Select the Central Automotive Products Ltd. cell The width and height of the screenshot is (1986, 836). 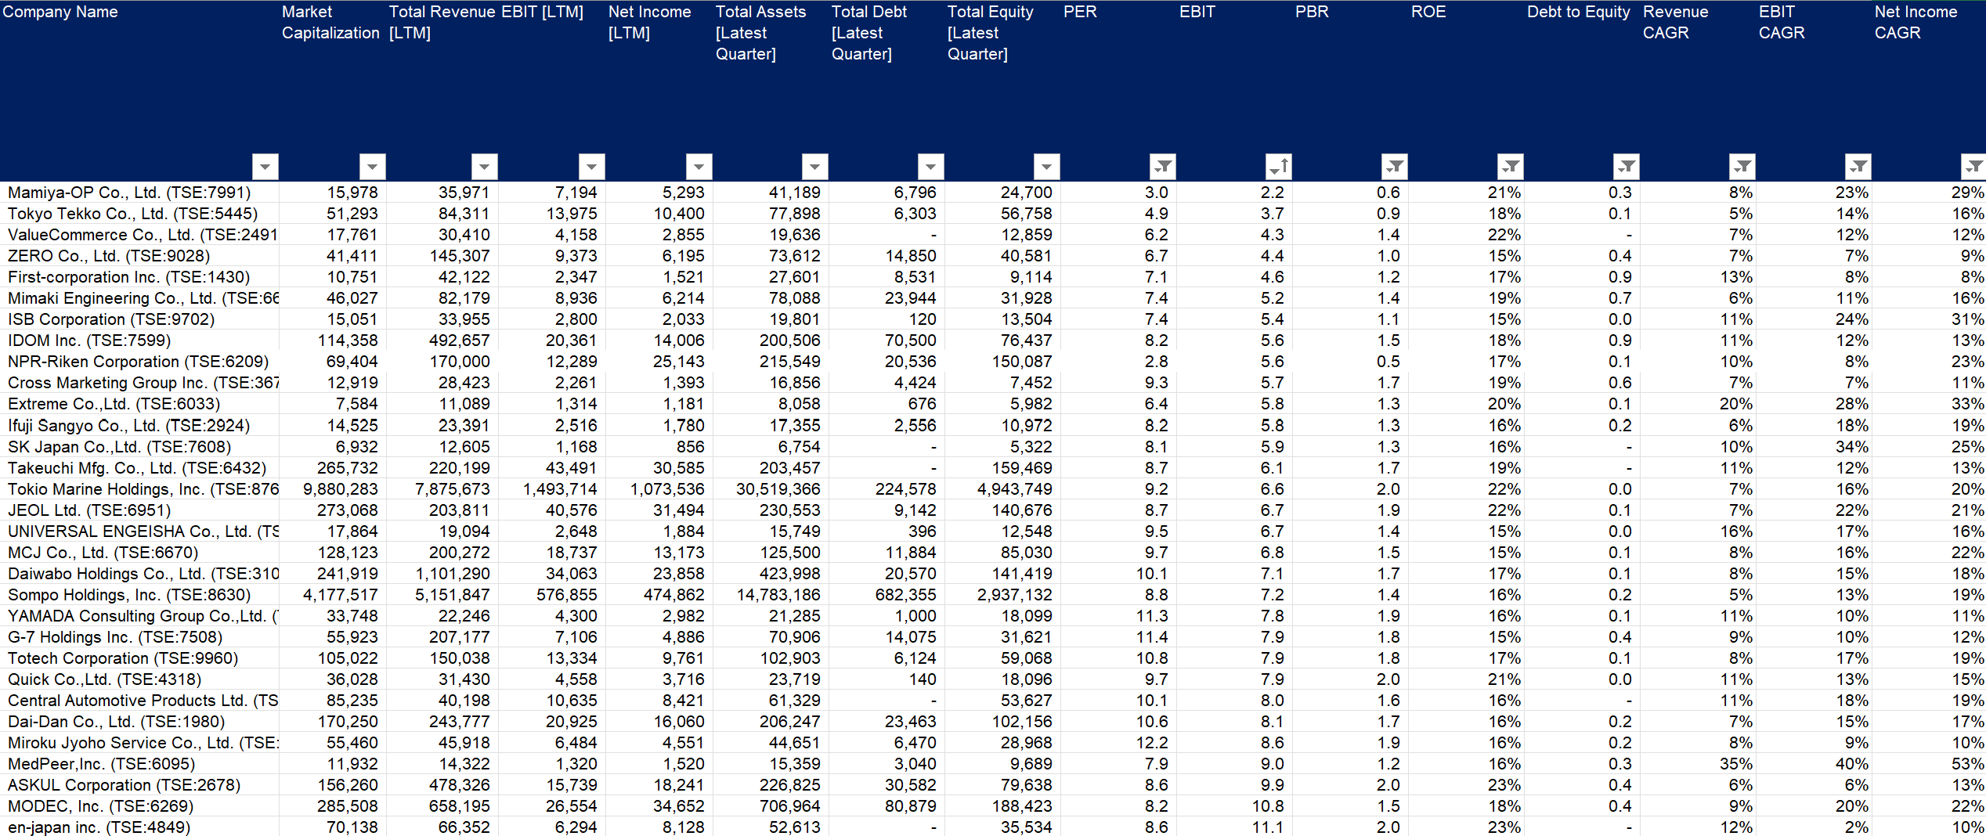tap(140, 701)
